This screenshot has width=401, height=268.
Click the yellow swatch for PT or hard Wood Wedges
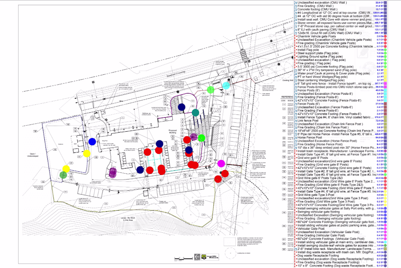pyautogui.click(x=385, y=77)
